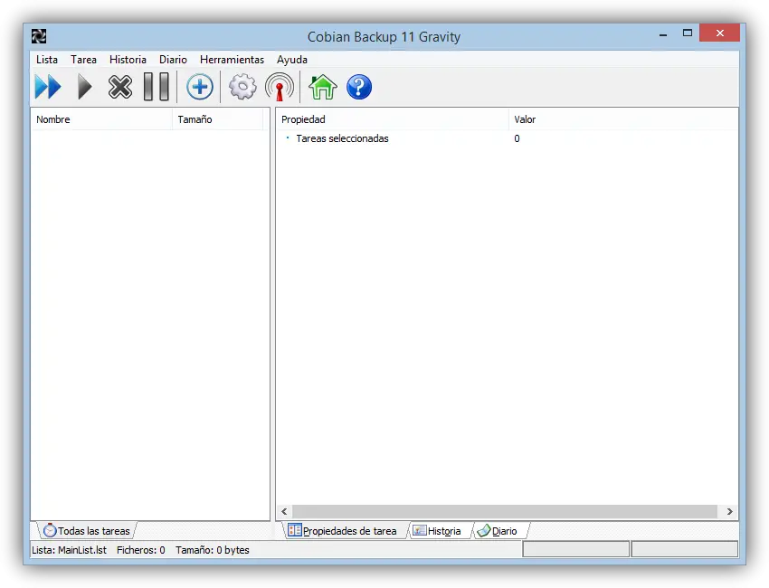Open the Lista menu
The image size is (769, 588).
[x=47, y=60]
